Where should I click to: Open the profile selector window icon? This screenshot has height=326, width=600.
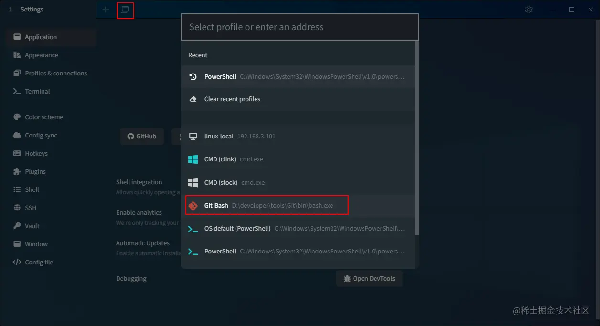pyautogui.click(x=125, y=10)
